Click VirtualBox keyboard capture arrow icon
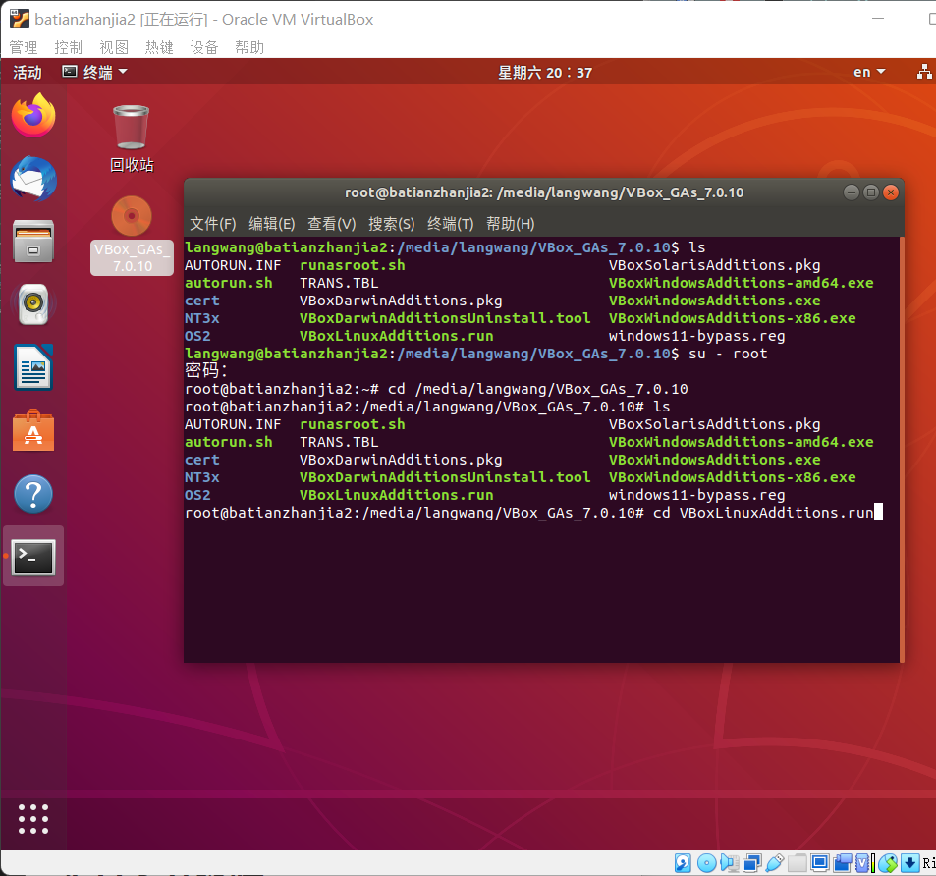 (910, 863)
